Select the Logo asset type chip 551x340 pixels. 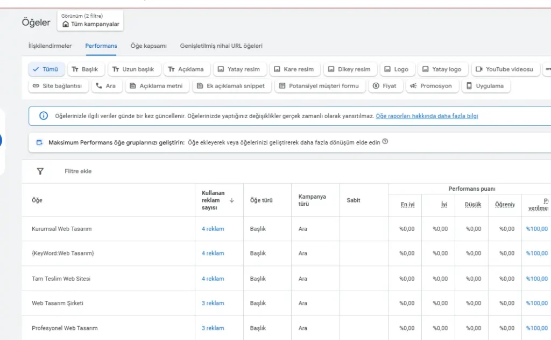pyautogui.click(x=396, y=69)
